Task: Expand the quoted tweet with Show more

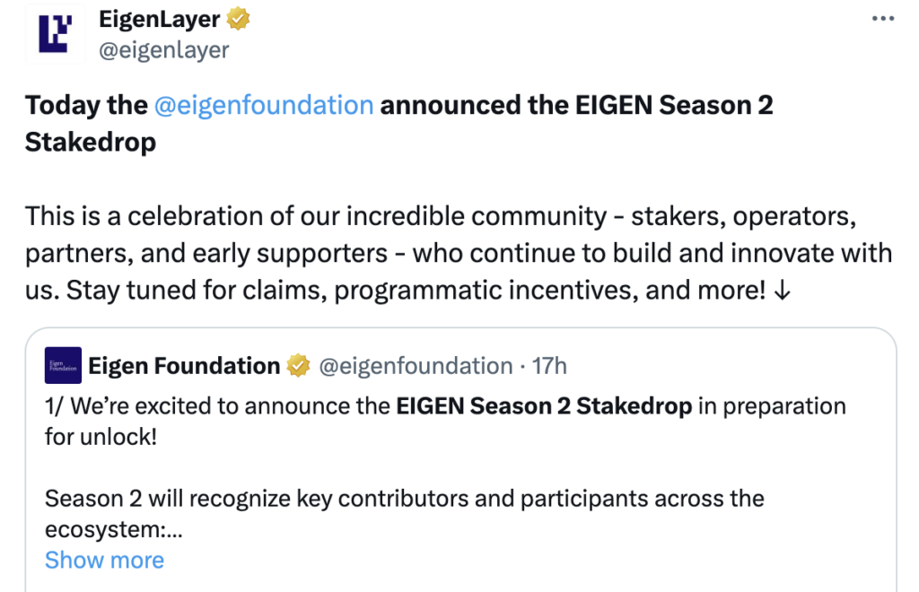Action: (104, 561)
